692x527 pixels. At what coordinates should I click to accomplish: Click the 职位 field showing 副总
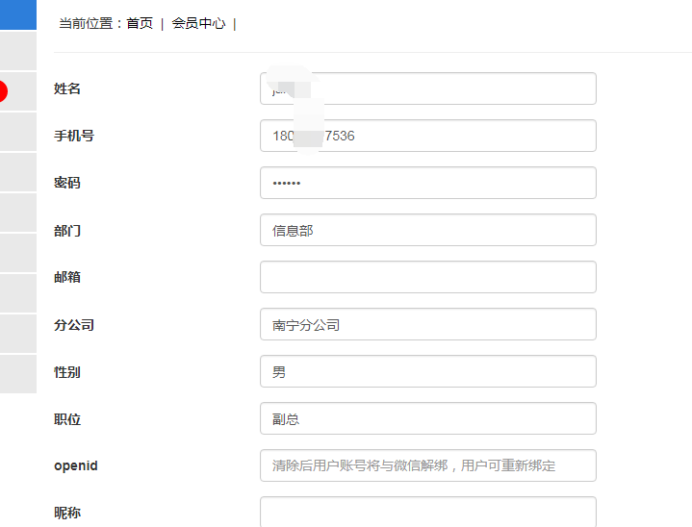[x=428, y=419]
